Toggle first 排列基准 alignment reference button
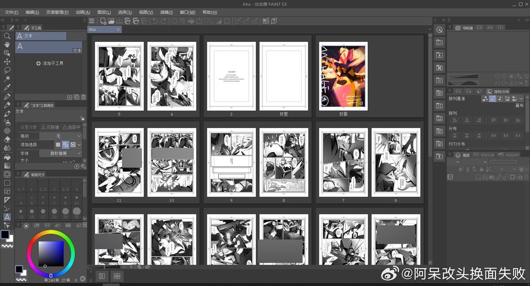This screenshot has width=530, height=286. pos(485,98)
